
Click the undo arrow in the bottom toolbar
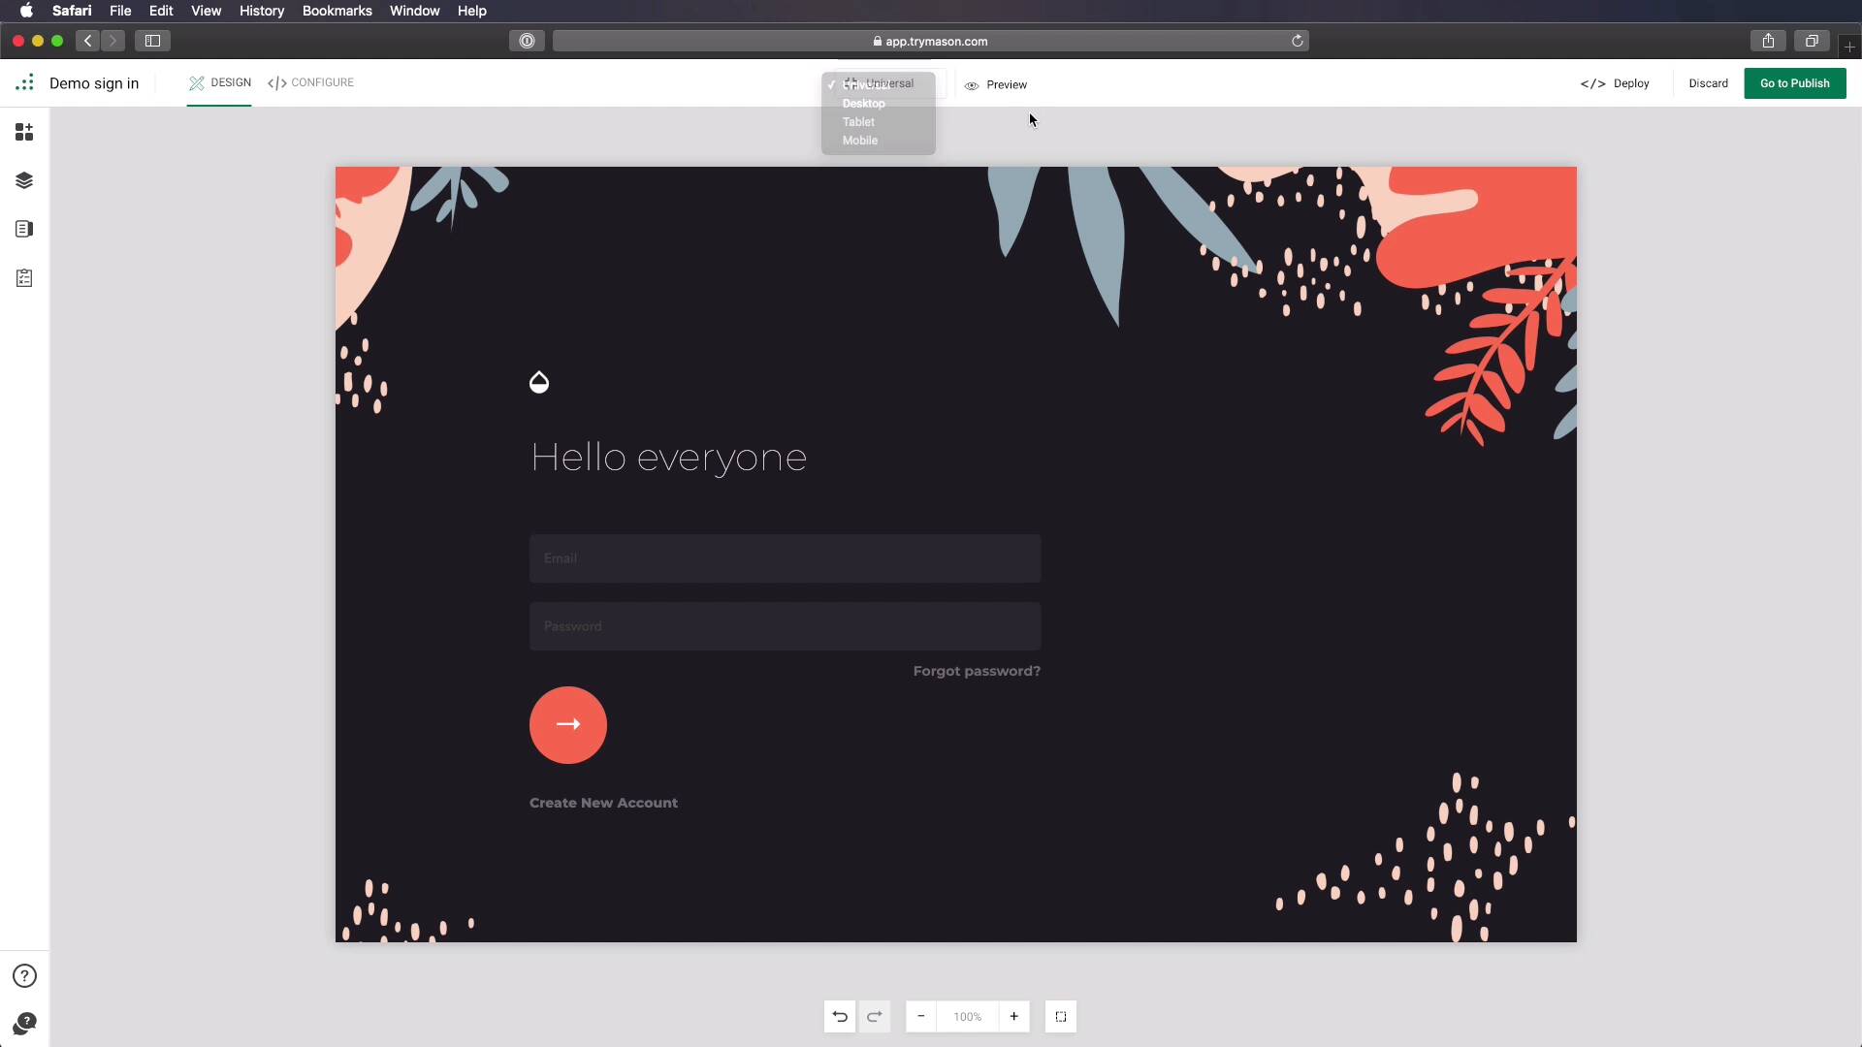point(838,1016)
